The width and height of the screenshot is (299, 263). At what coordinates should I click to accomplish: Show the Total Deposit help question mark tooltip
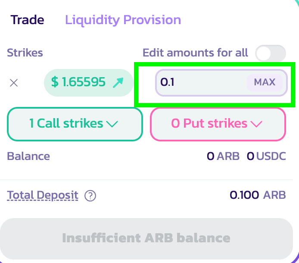click(x=90, y=196)
